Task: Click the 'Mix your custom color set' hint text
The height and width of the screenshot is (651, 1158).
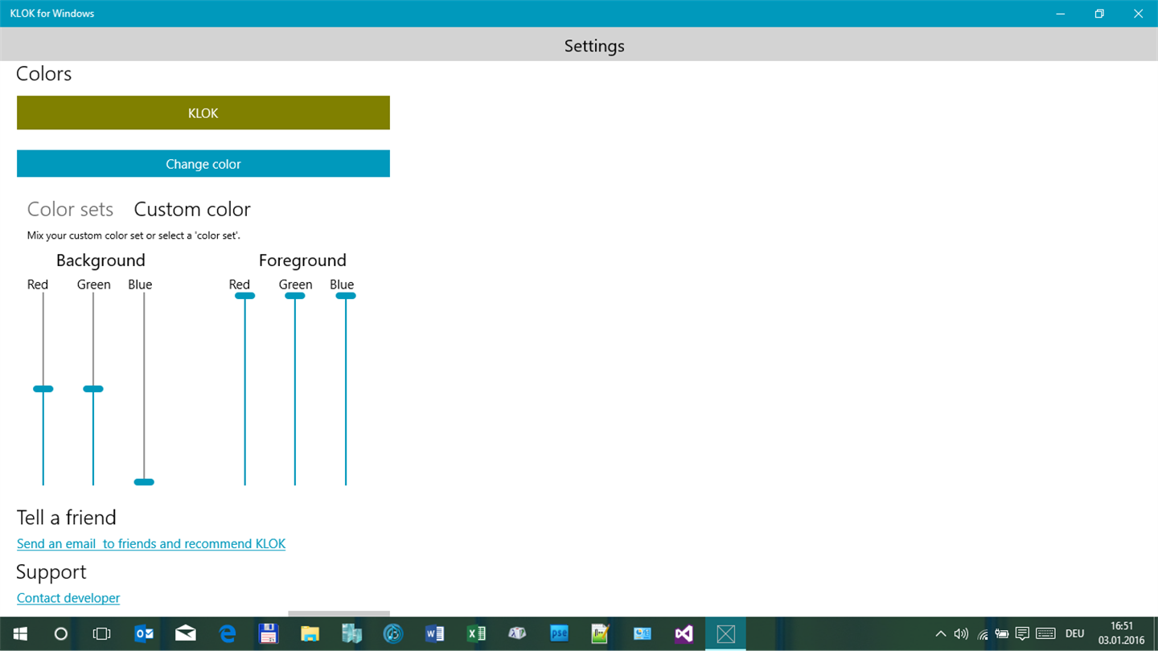Action: (x=133, y=235)
